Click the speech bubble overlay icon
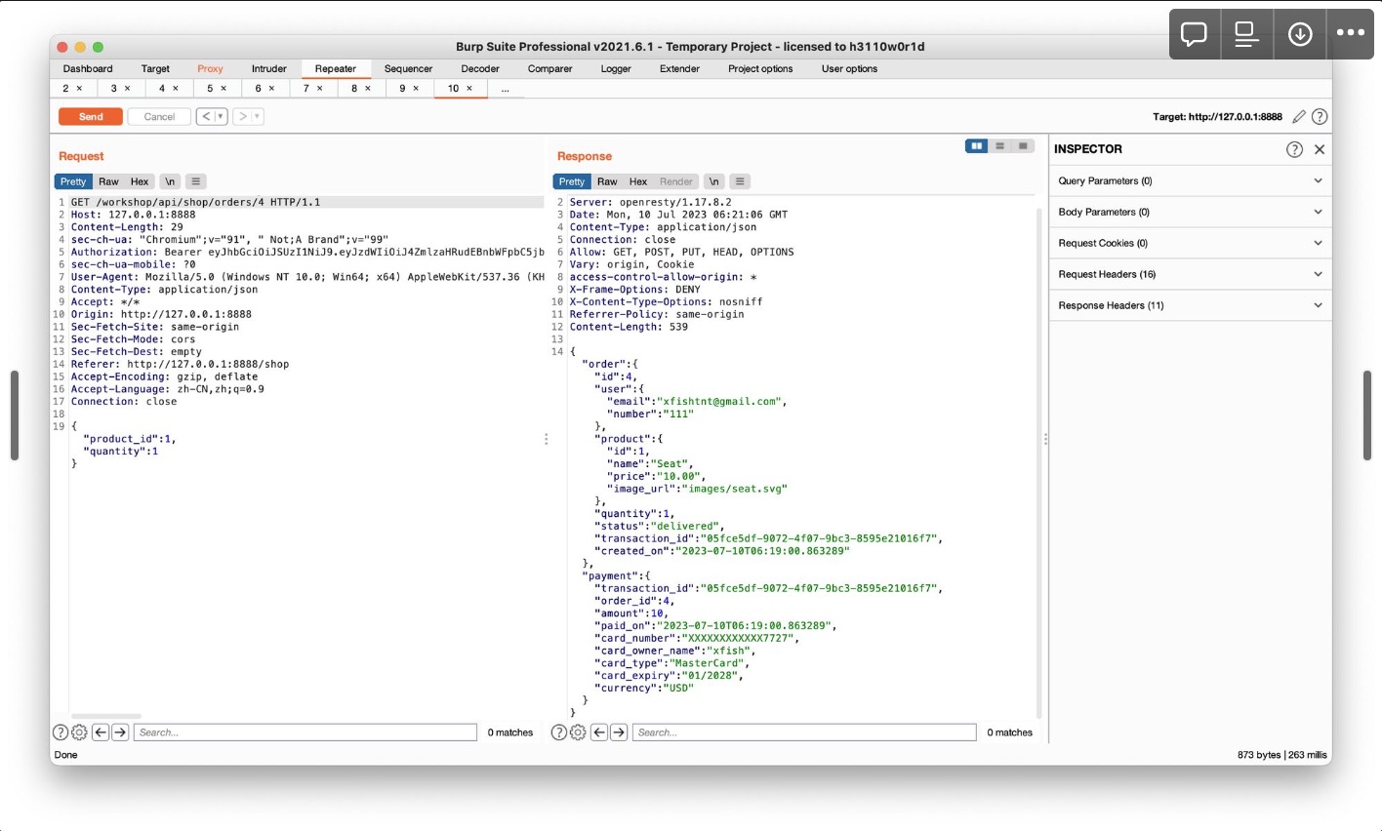This screenshot has width=1382, height=831. (1194, 34)
